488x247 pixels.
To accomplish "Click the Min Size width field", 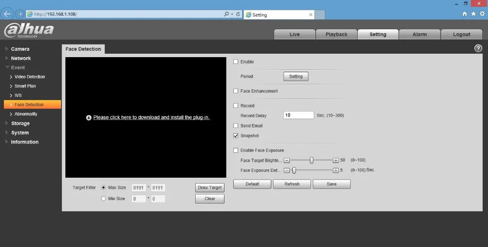I will pyautogui.click(x=139, y=199).
